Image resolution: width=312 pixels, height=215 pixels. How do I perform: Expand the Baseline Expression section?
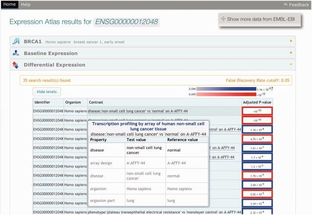[x=291, y=53]
